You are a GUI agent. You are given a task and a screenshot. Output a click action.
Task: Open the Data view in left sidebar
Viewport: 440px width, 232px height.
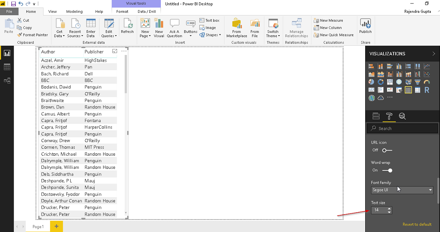[x=7, y=67]
